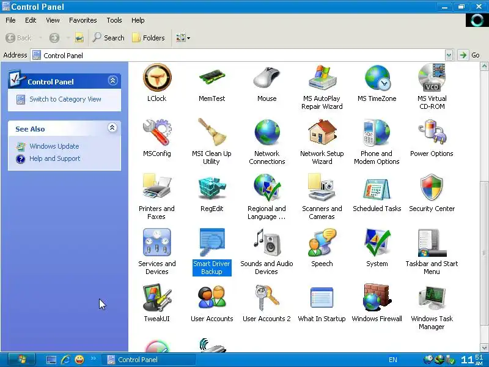Click the Search toolbar button
The height and width of the screenshot is (367, 489).
(109, 38)
